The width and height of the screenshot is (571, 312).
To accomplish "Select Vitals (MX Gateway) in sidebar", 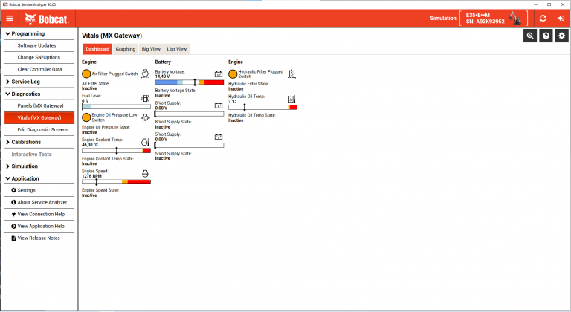I will tap(39, 117).
